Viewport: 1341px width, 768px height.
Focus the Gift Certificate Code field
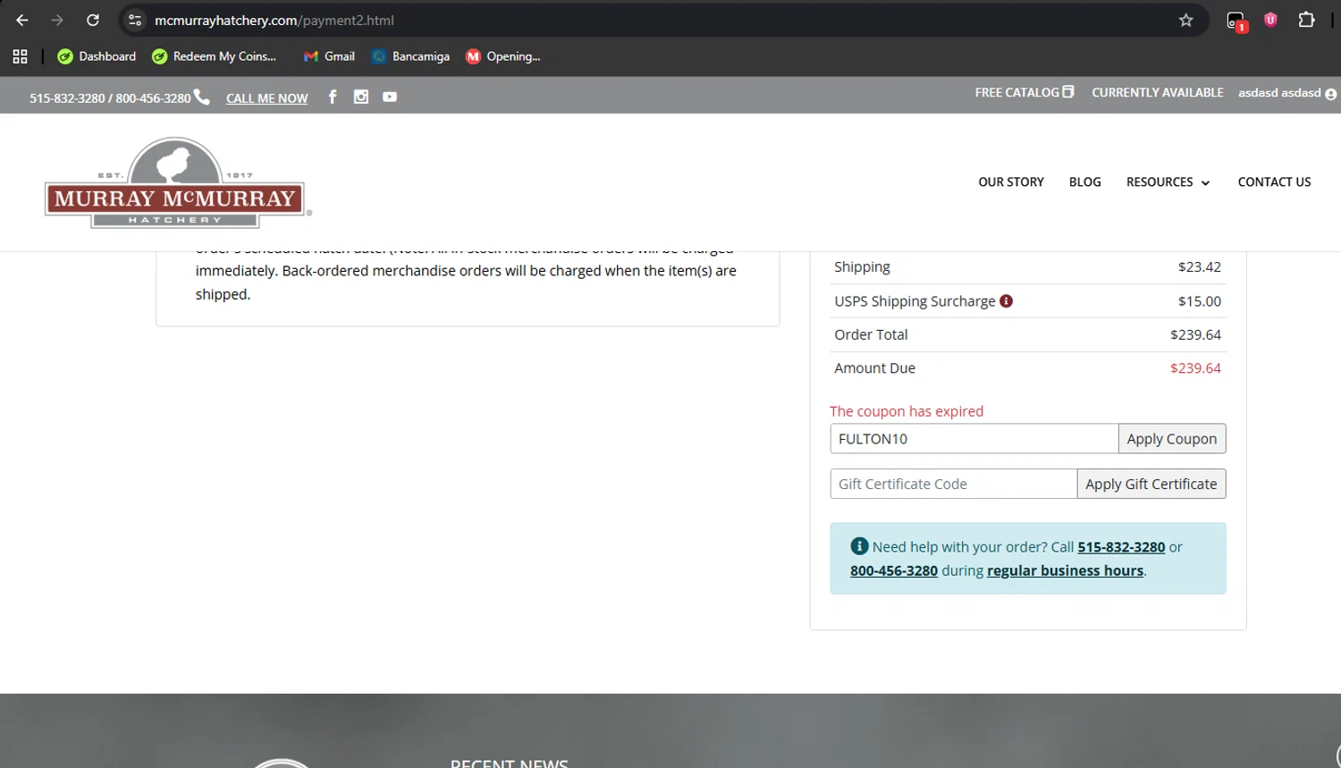coord(953,484)
